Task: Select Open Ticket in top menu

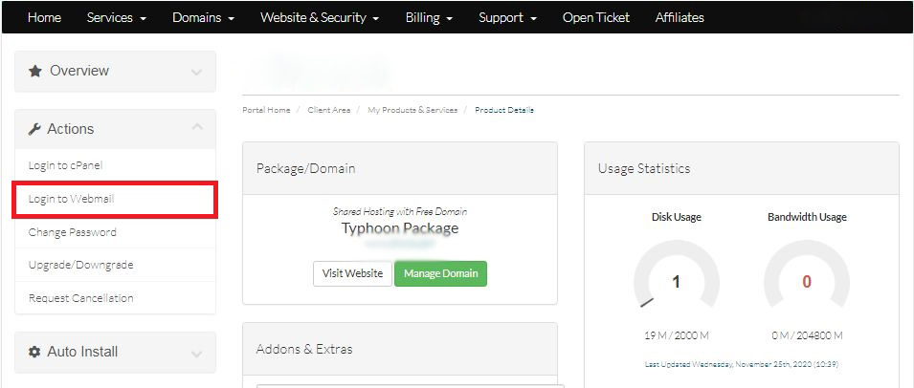Action: [x=595, y=17]
